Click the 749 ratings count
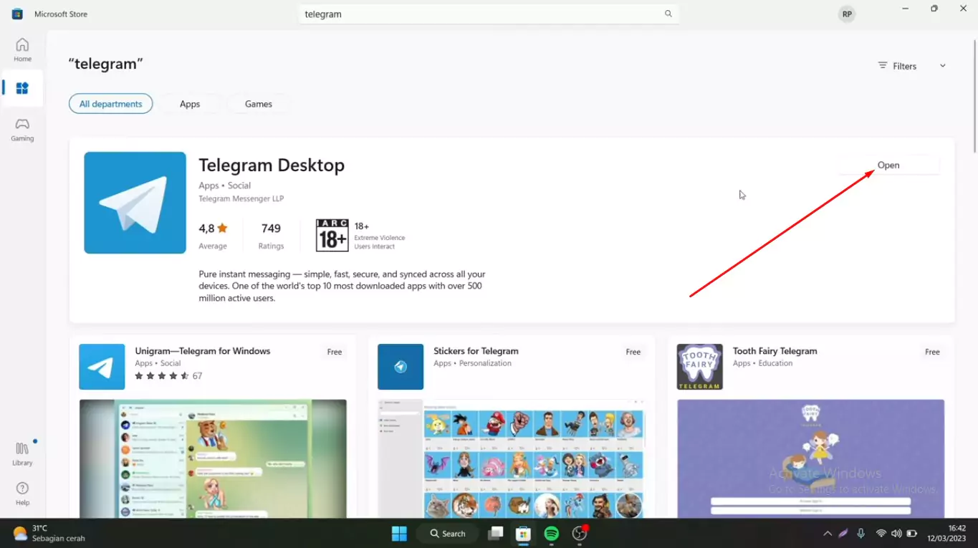This screenshot has height=548, width=978. [x=271, y=229]
